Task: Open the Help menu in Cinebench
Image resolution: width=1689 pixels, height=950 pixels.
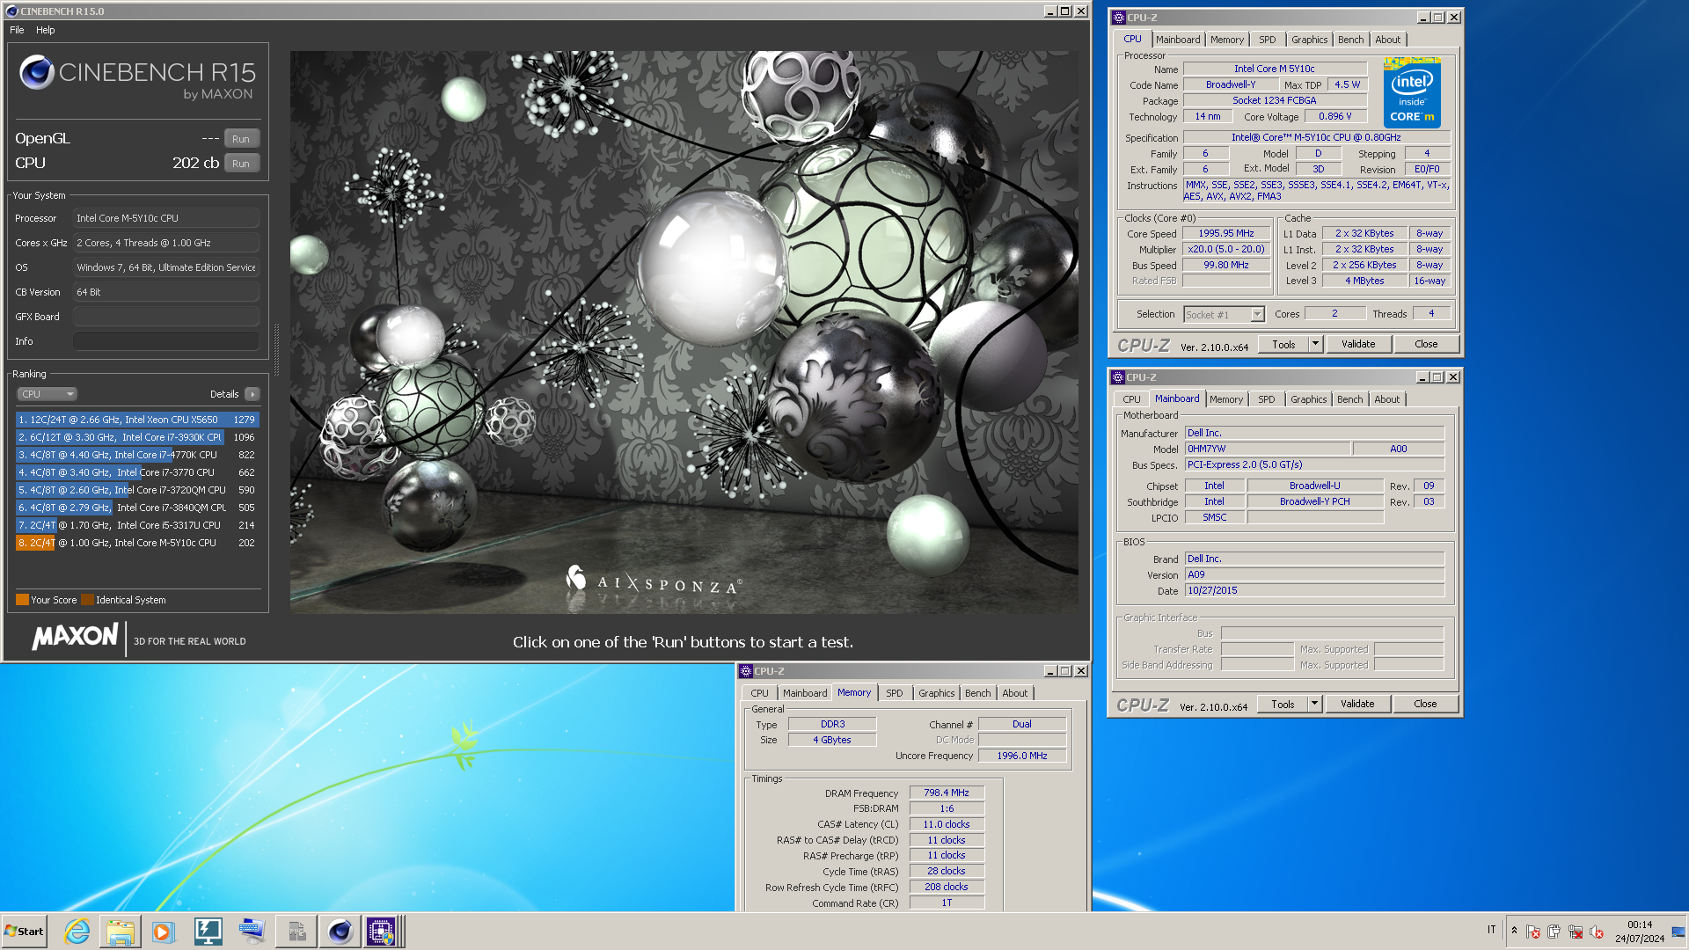Action: (x=46, y=30)
